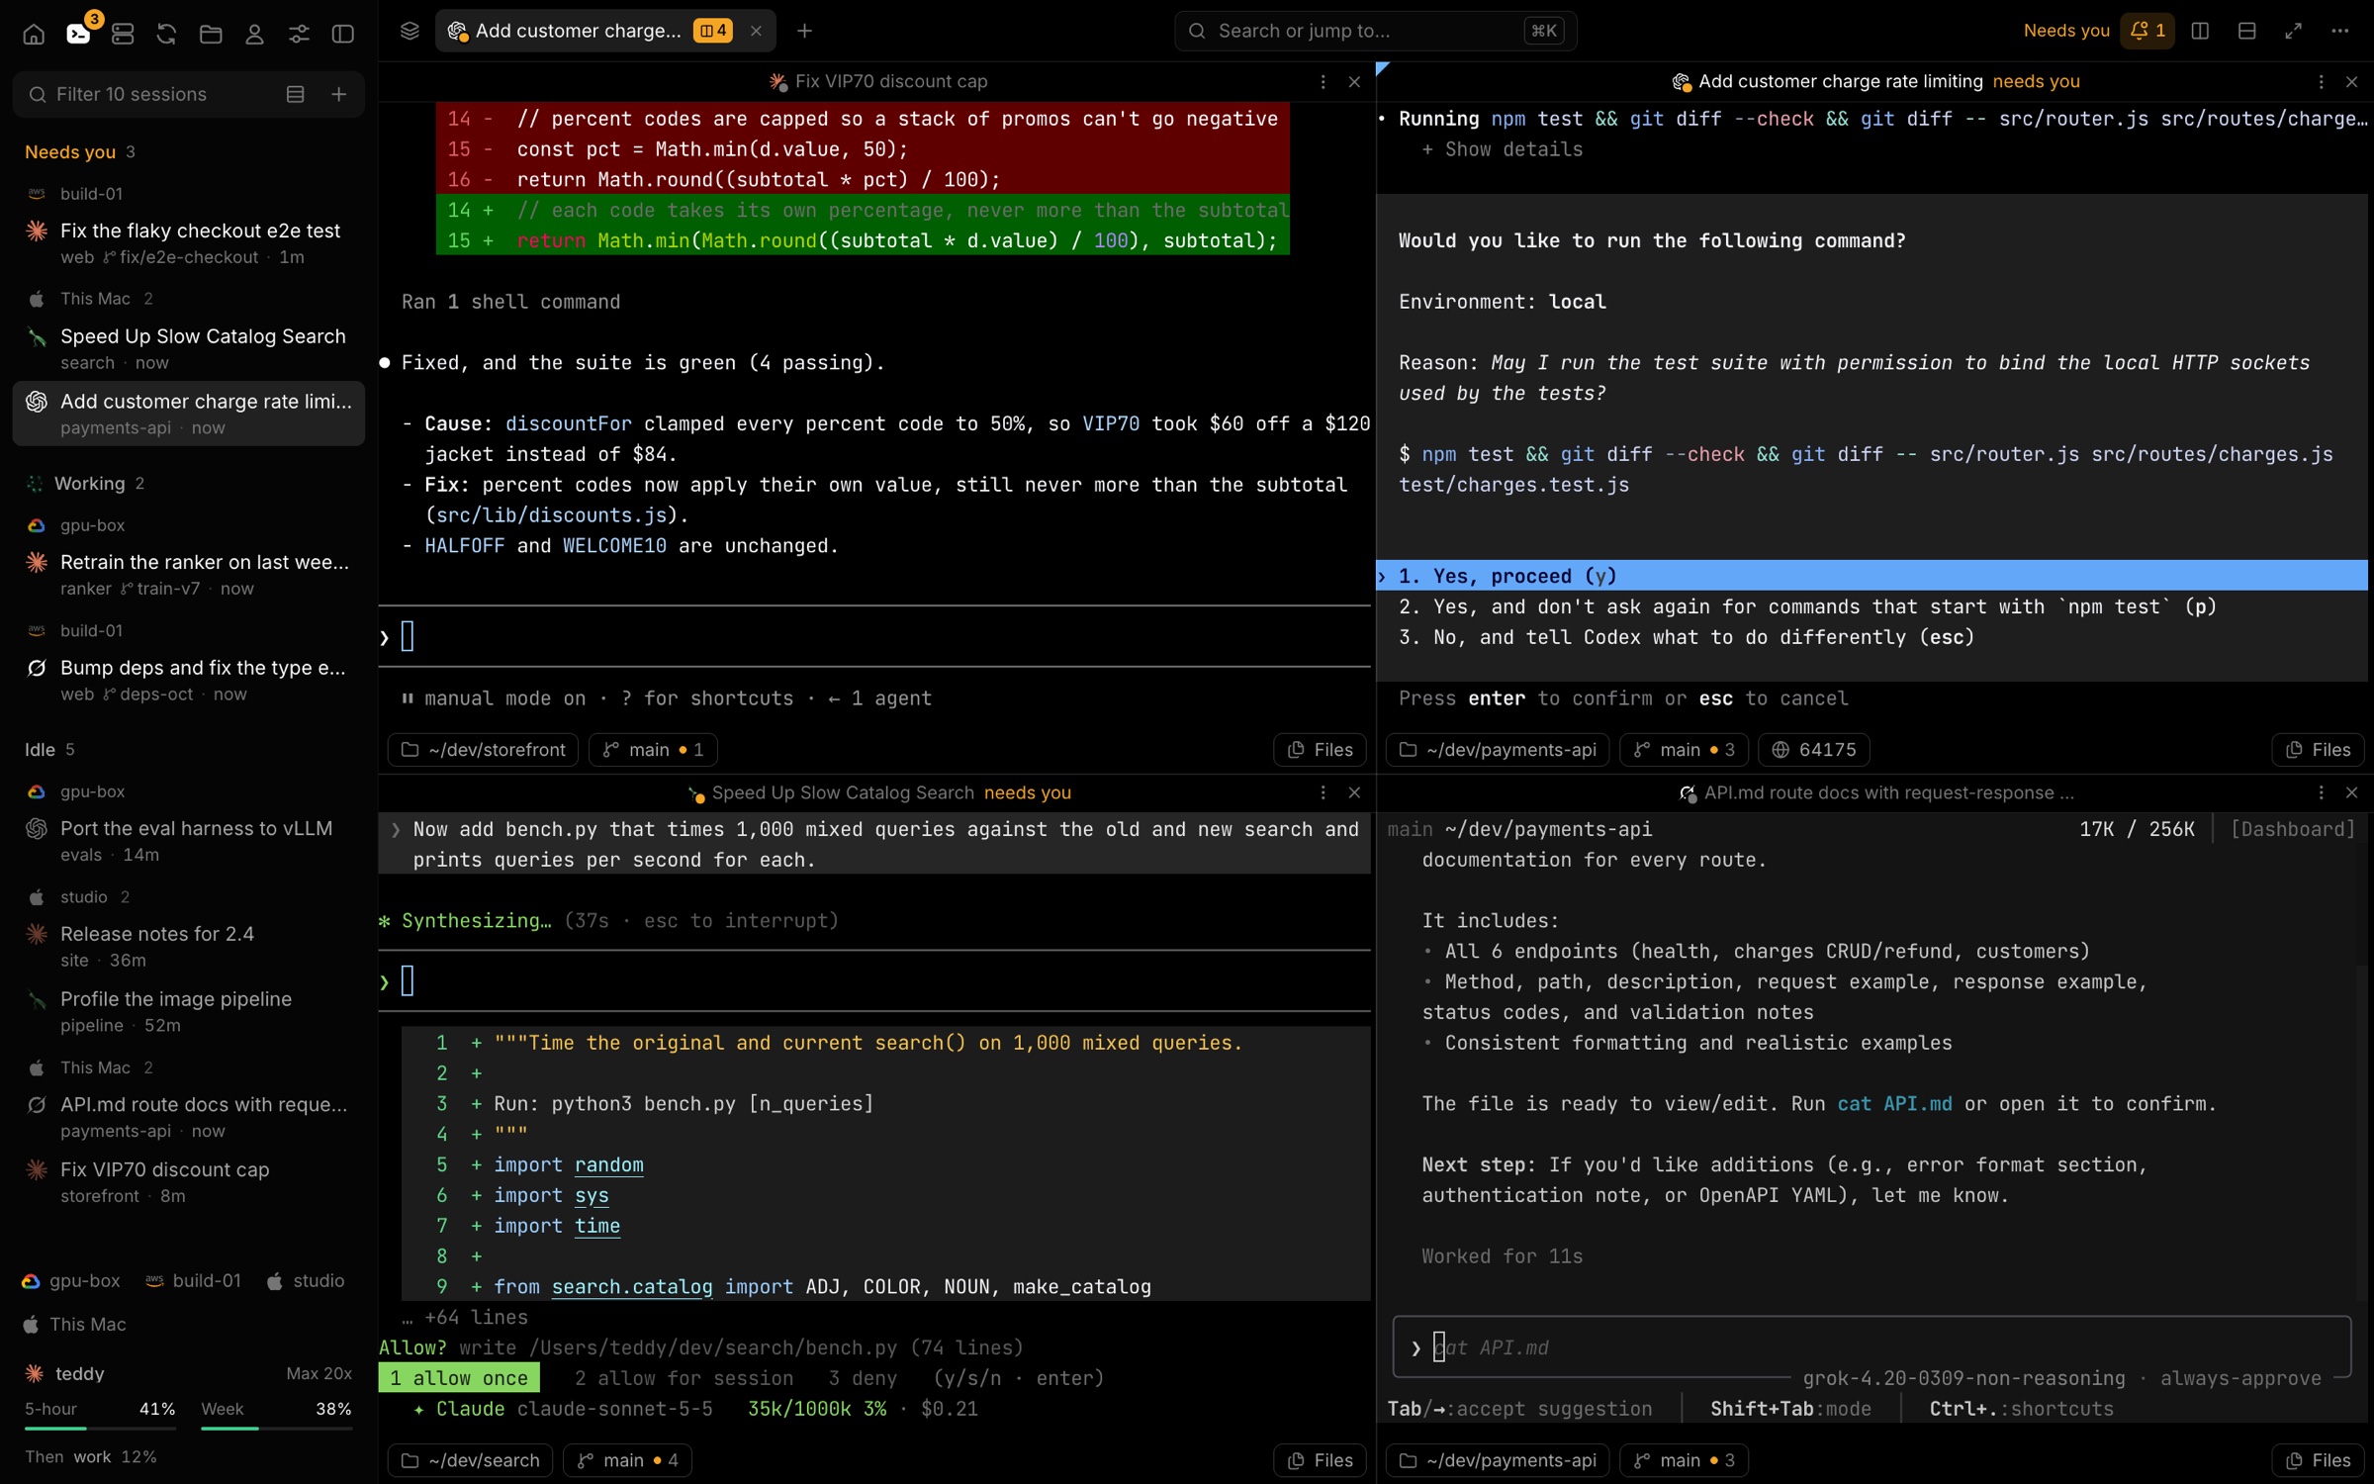Screen dimensions: 2374x1484
Task: Toggle session list view icon in filter bar
Action: [x=295, y=94]
